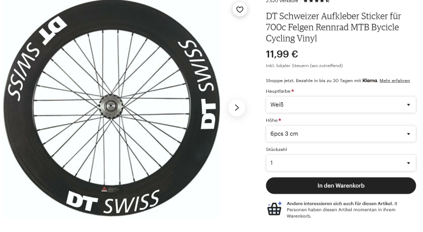423x232 pixels.
Task: Open the Hauptfarbe dropdown showing Weiß
Action: [340, 104]
